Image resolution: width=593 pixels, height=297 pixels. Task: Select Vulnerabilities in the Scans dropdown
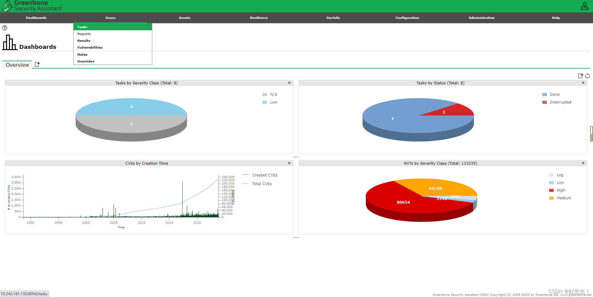[x=113, y=47]
